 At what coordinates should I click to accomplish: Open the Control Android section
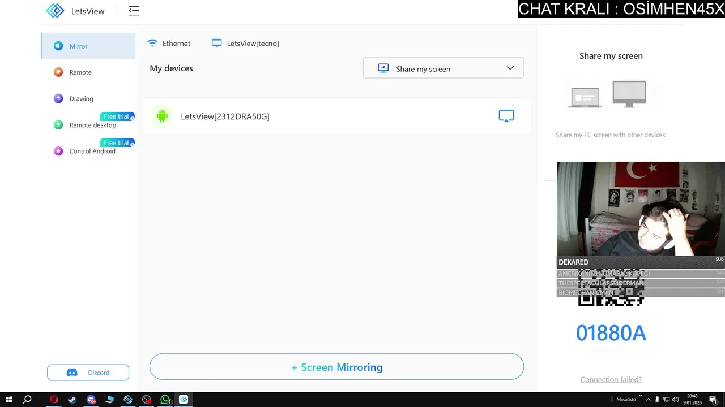[x=88, y=151]
